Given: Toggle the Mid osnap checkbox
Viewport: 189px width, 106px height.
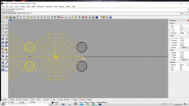Looking at the screenshot, I should [x=24, y=100].
